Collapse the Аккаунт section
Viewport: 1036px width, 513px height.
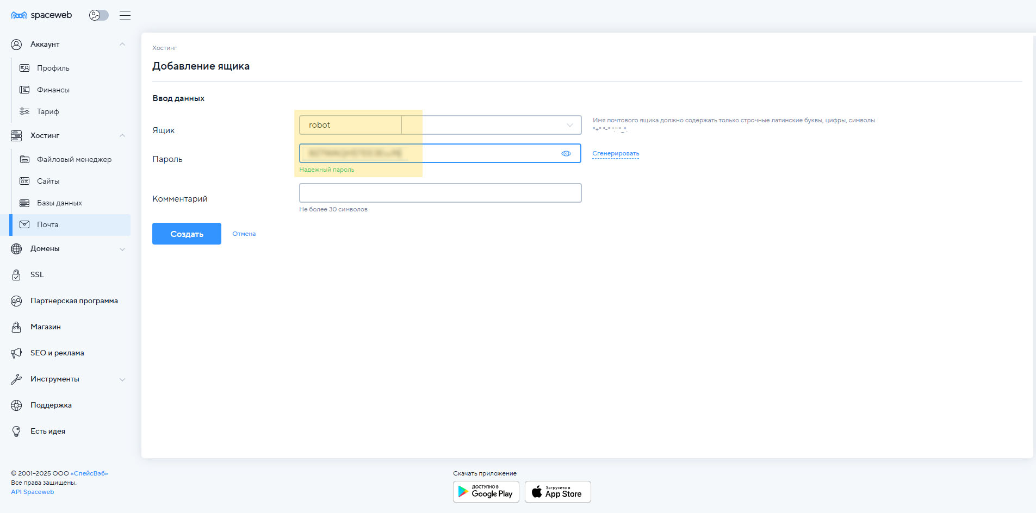122,44
